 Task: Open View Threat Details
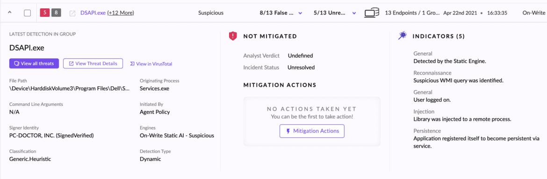click(93, 63)
